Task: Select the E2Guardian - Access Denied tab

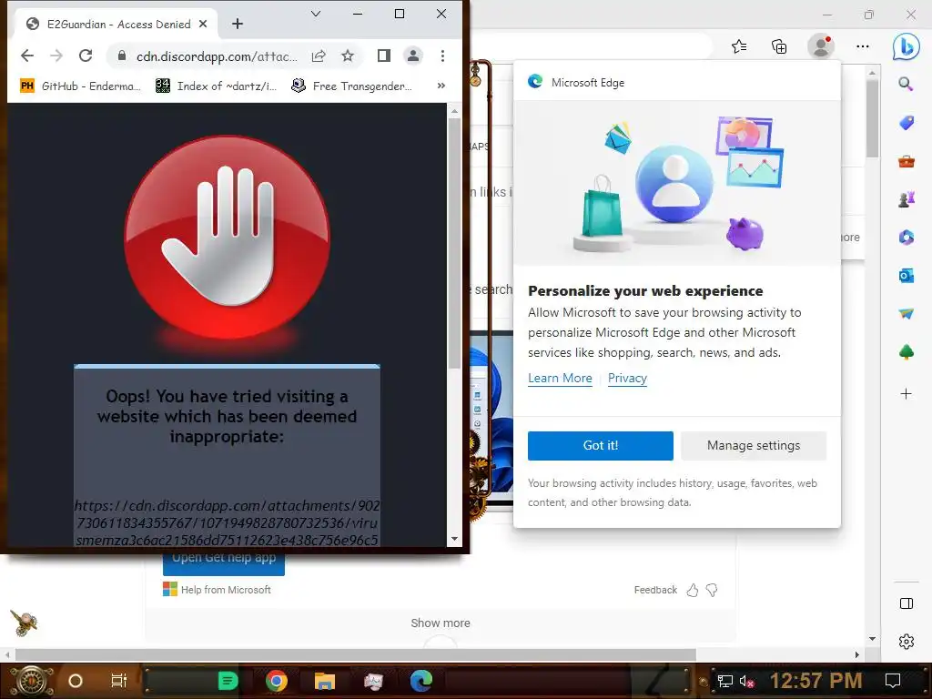Action: coord(116,24)
